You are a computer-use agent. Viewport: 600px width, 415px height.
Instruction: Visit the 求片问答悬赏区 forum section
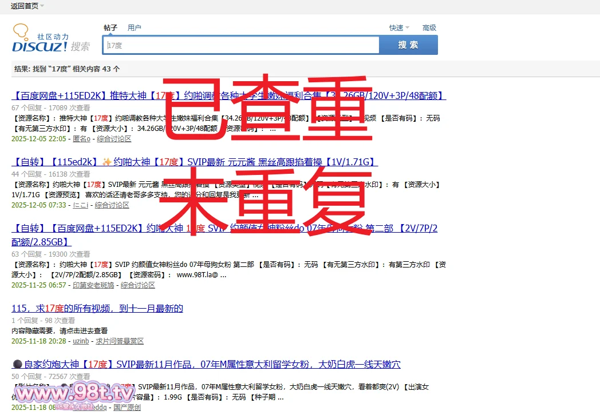tap(119, 341)
